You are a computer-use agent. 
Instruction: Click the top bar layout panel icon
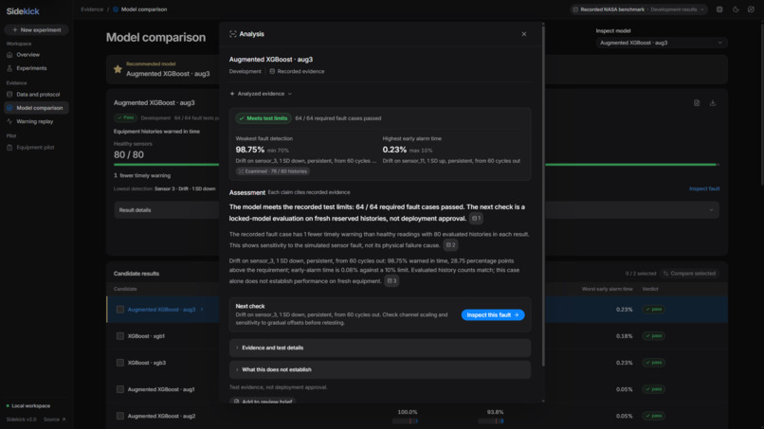tap(719, 9)
